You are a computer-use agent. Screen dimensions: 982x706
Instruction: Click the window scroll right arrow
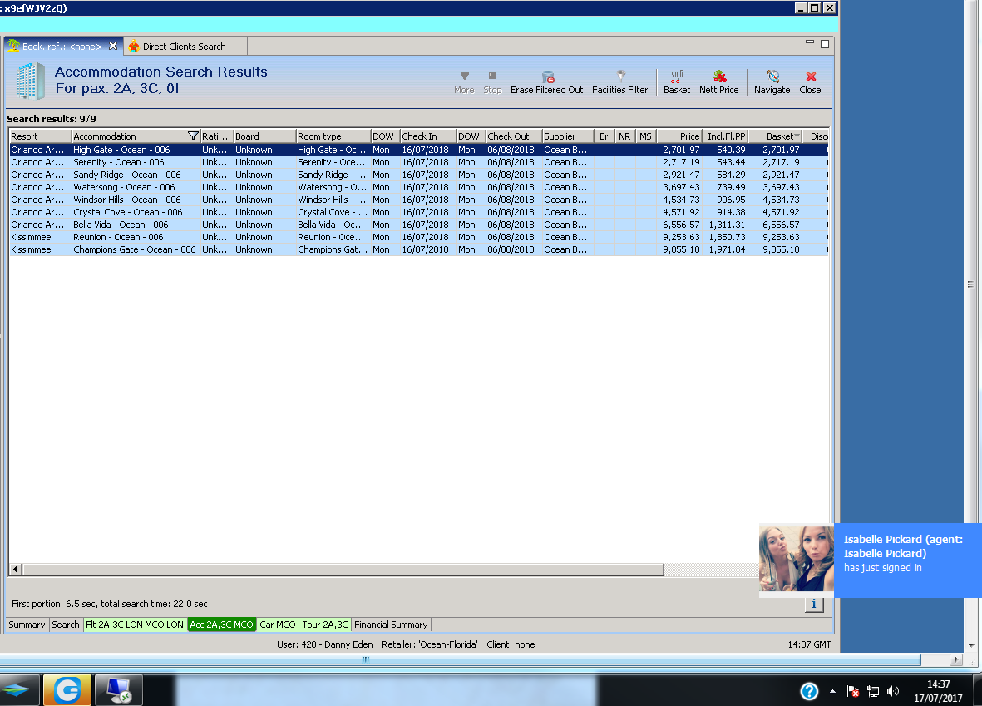[x=955, y=659]
